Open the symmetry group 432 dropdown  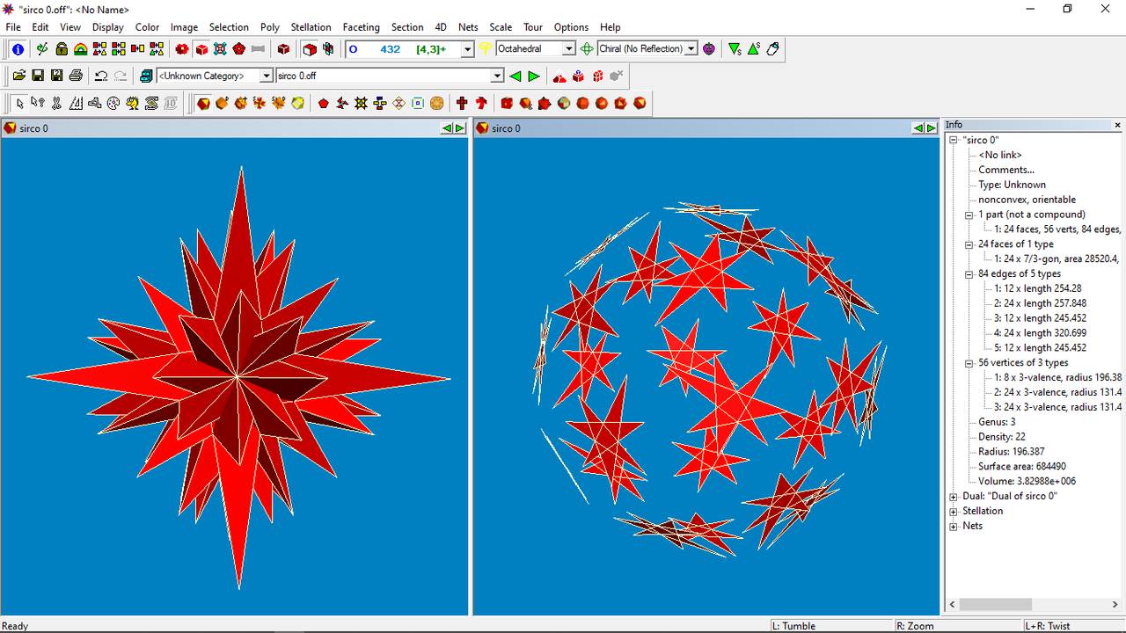[x=468, y=49]
